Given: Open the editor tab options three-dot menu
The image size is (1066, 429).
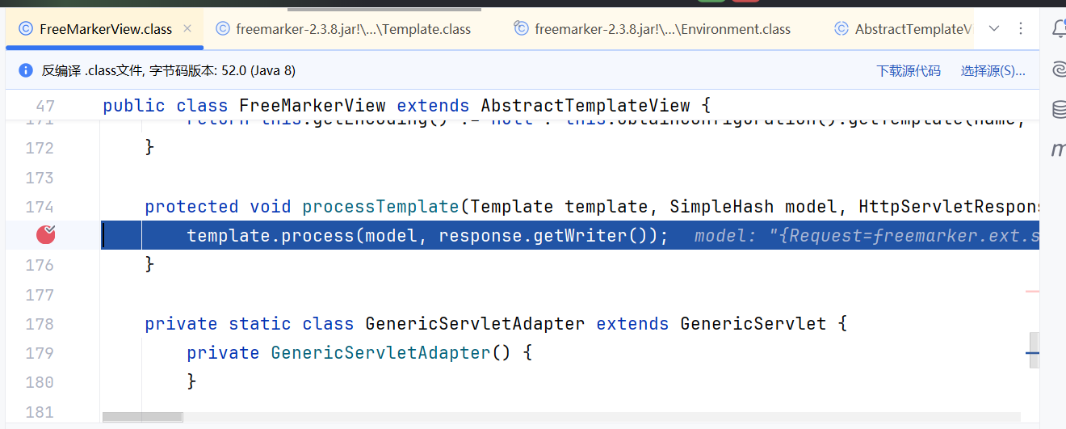Looking at the screenshot, I should coord(1021,29).
